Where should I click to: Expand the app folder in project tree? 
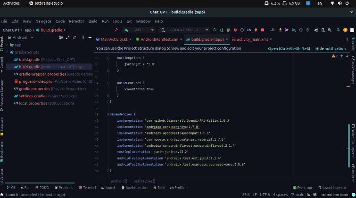coord(7,45)
